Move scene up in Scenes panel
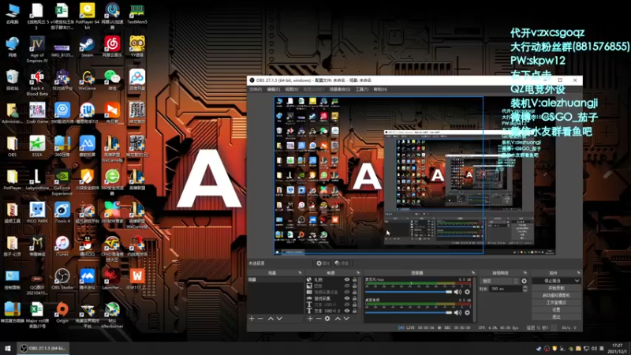631x355 pixels. tap(271, 319)
